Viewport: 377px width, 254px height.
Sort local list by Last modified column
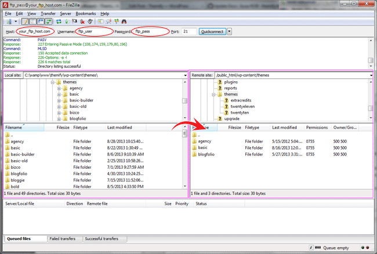[x=125, y=128]
